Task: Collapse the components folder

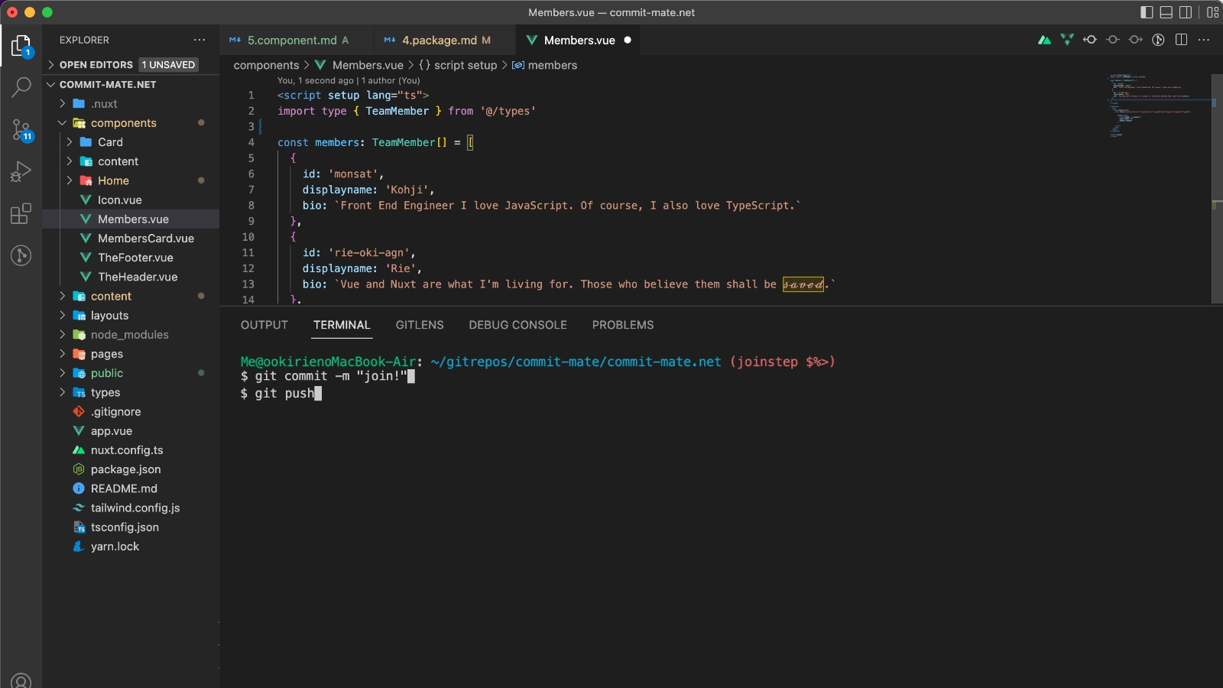Action: [123, 123]
